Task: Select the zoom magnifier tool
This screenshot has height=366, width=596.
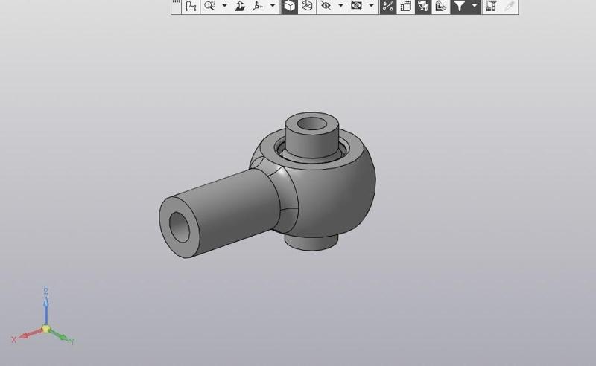Action: click(x=209, y=6)
